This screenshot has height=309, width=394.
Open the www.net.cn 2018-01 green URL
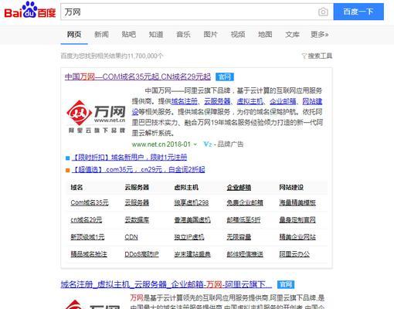point(161,144)
